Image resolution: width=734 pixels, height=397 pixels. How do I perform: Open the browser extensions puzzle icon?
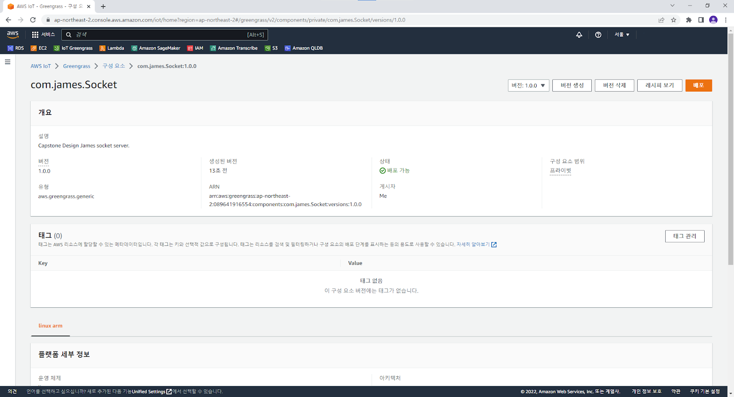[x=689, y=20]
